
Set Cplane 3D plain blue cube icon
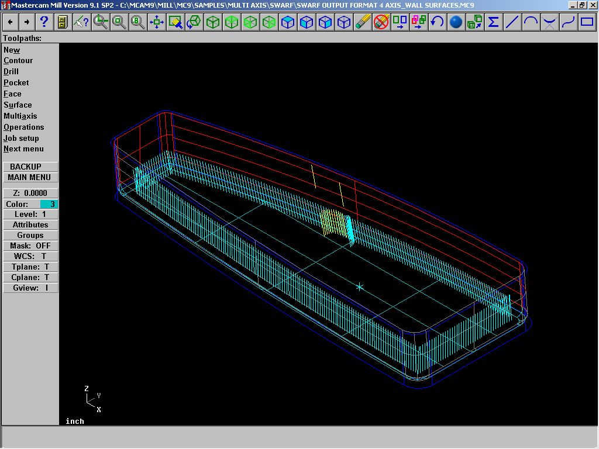[x=344, y=22]
